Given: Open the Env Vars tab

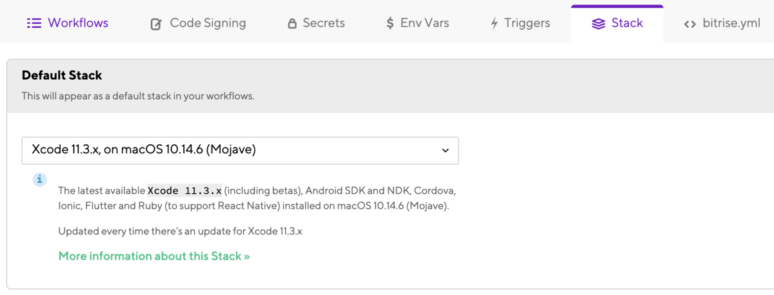Looking at the screenshot, I should pos(417,23).
